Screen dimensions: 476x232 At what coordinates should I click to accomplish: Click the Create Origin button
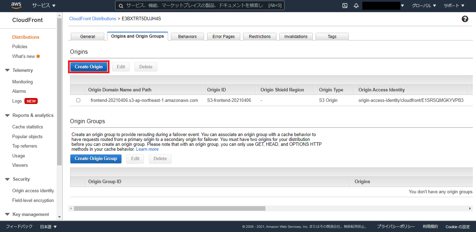(x=89, y=67)
